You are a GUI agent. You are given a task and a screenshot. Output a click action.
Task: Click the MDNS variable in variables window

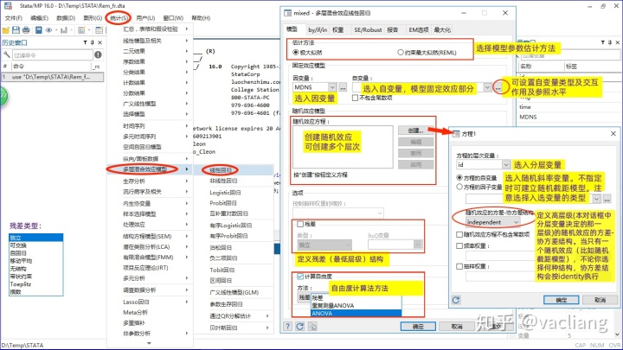point(528,117)
